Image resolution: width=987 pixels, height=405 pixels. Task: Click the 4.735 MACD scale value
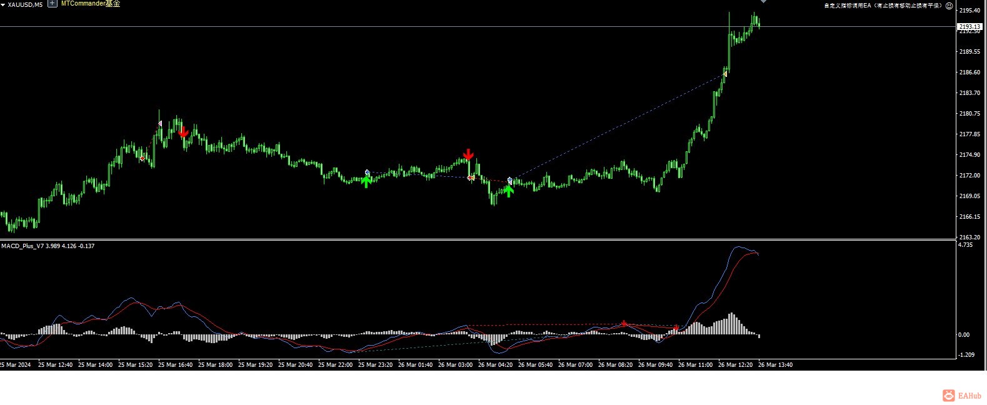pos(965,245)
